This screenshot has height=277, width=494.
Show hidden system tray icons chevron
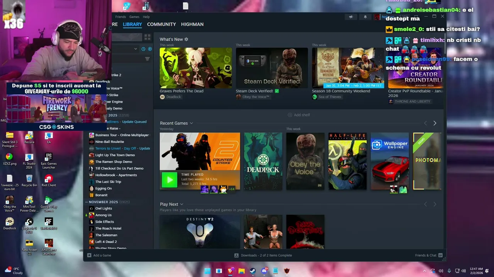pyautogui.click(x=425, y=271)
